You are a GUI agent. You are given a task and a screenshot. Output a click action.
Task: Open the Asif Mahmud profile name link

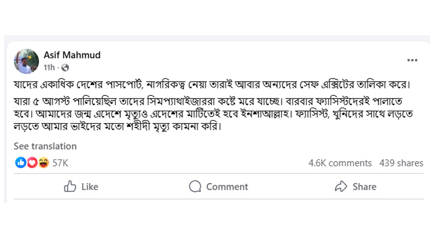[72, 55]
